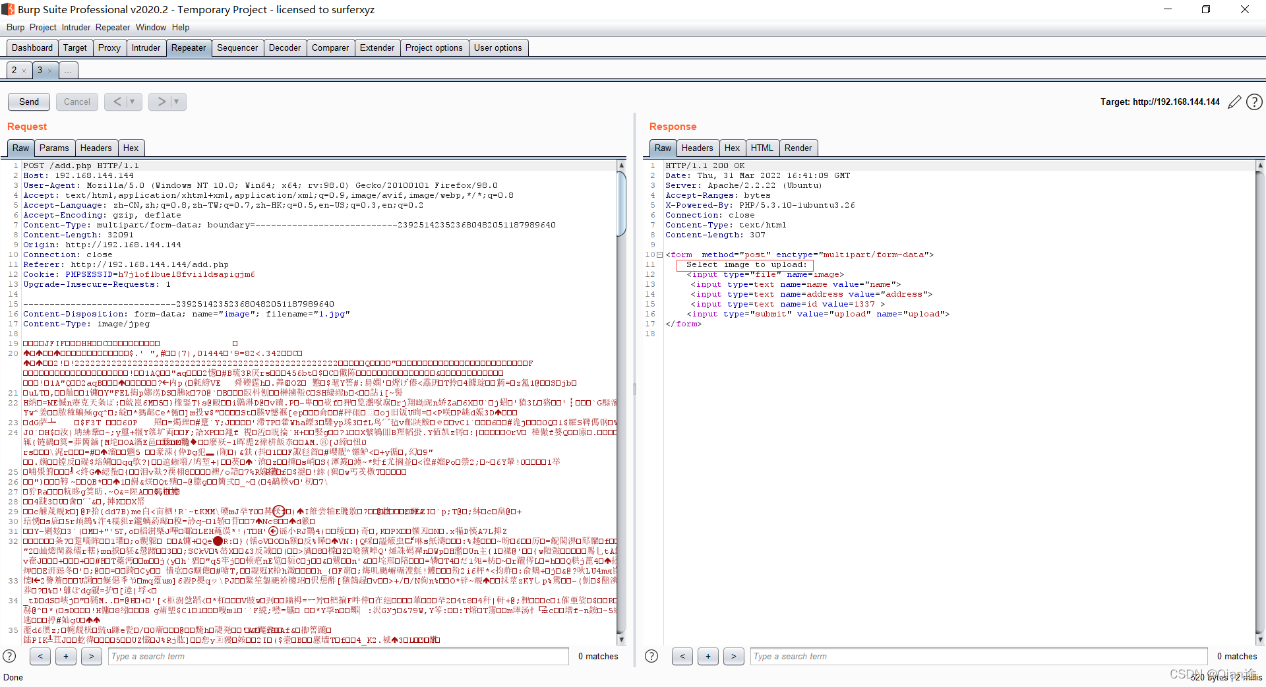Open the Repeater menu in menu bar
This screenshot has height=687, width=1266.
[x=113, y=27]
